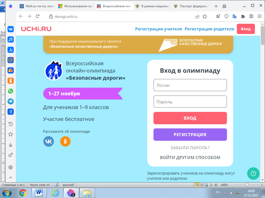Image resolution: width=265 pixels, height=198 pixels.
Task: Click the red 'Вход' header button
Action: point(246,29)
